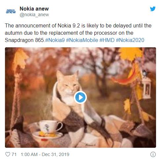Click the Dec 31, 2019 date
Screen dimensions: 160x160
(x=55, y=154)
